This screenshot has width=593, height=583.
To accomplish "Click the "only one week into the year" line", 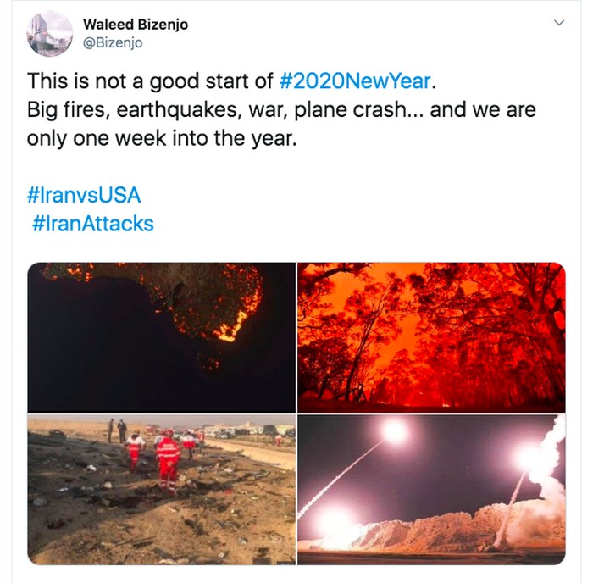I will point(161,139).
